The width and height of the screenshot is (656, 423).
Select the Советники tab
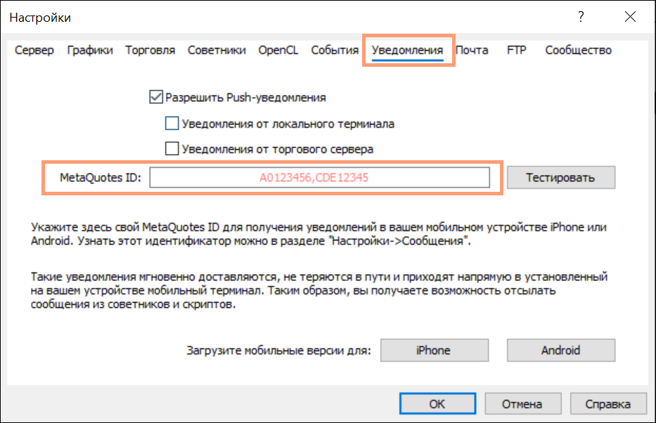pos(217,50)
